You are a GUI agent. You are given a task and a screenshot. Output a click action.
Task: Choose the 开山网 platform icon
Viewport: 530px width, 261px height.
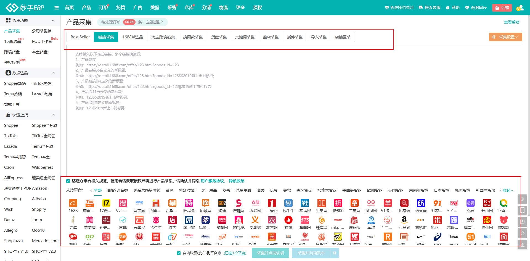coord(487,203)
